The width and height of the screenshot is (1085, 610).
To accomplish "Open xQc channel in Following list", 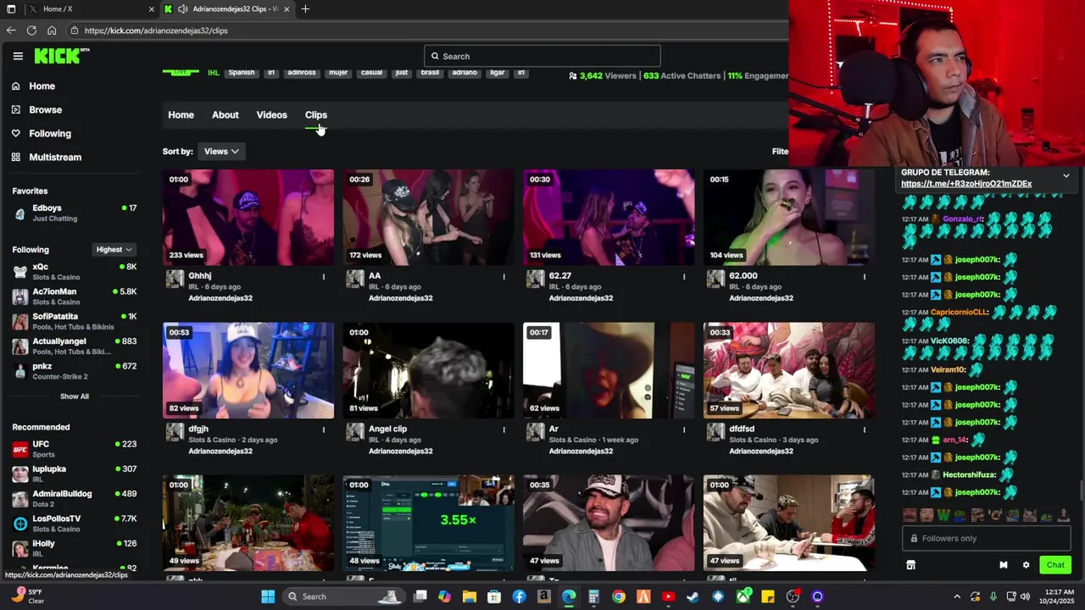I will click(x=75, y=272).
